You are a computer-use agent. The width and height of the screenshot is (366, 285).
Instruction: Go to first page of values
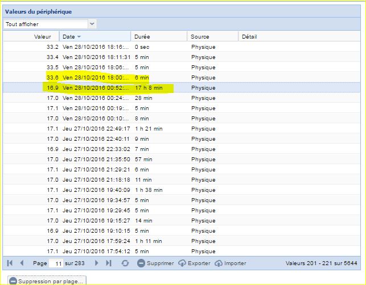coord(10,263)
